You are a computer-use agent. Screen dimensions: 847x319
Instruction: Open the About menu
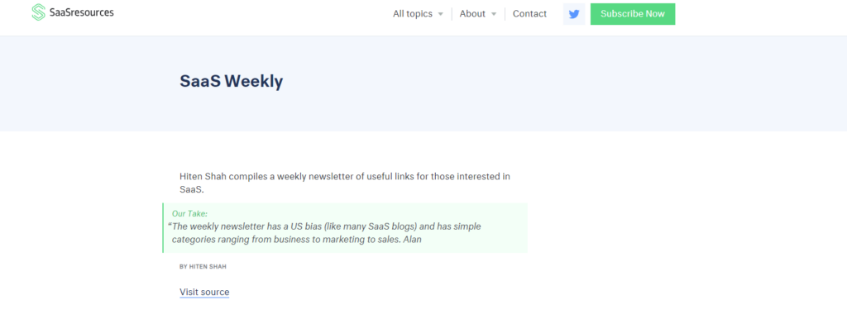[x=472, y=14]
